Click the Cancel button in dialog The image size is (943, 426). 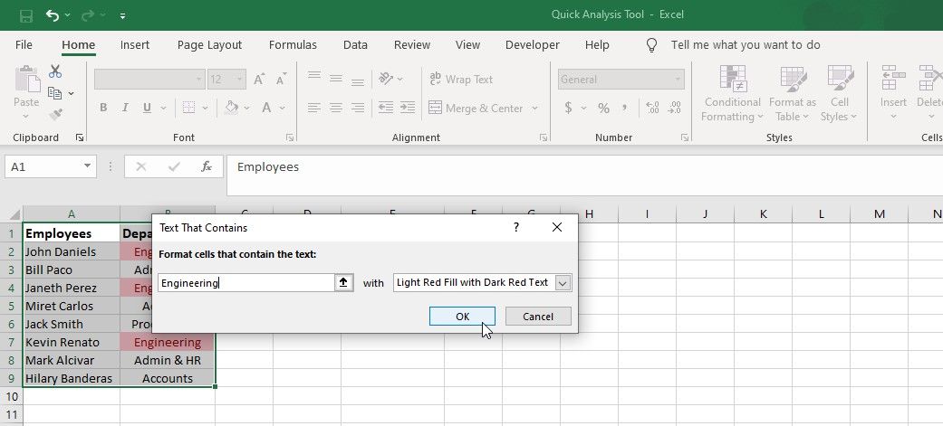point(538,317)
